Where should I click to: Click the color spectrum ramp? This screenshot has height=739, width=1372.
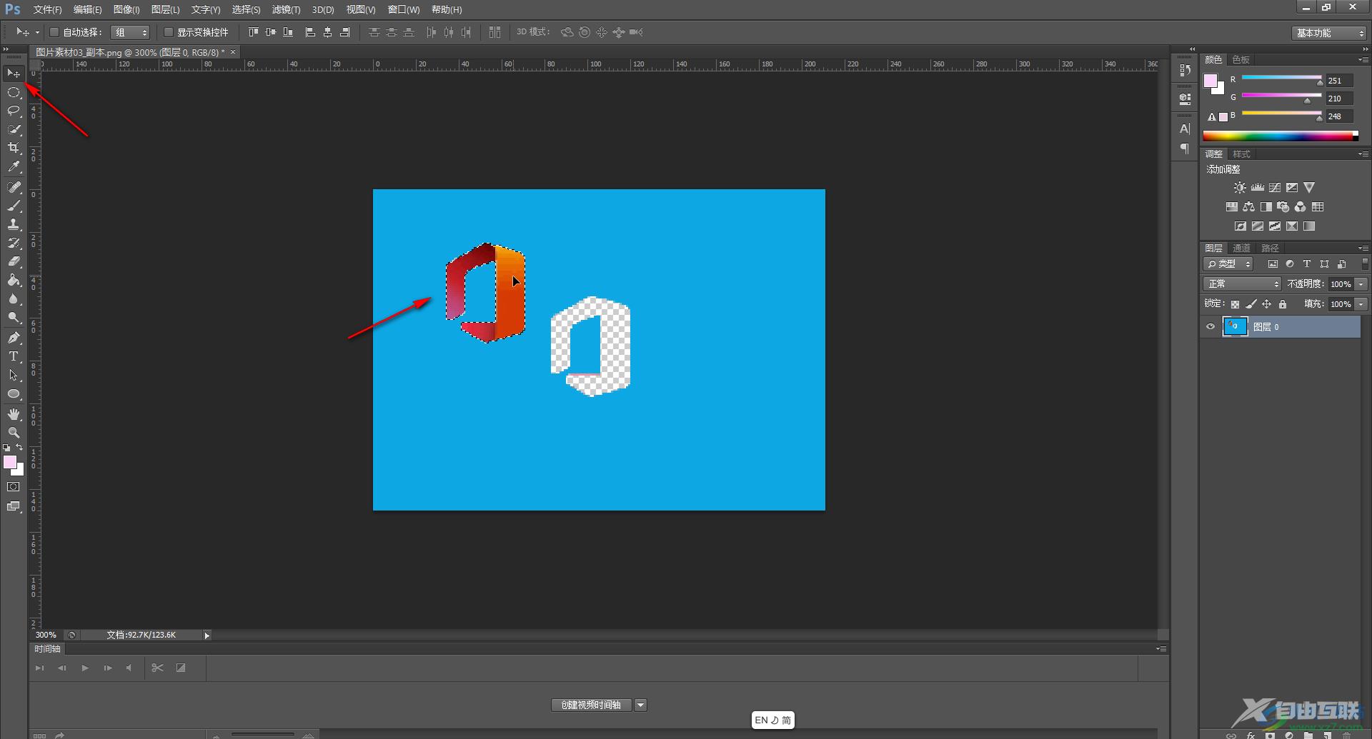pyautogui.click(x=1281, y=136)
